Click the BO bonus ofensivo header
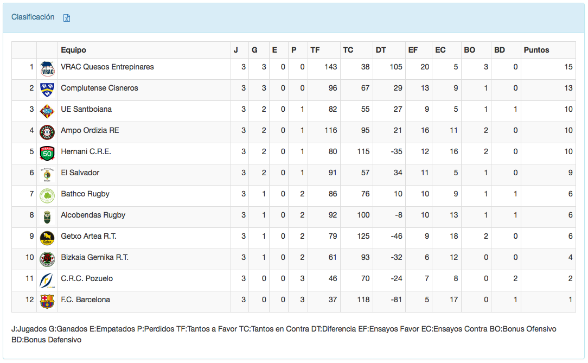The image size is (588, 363). tap(470, 50)
